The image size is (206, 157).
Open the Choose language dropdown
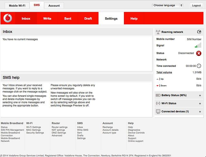167,5
